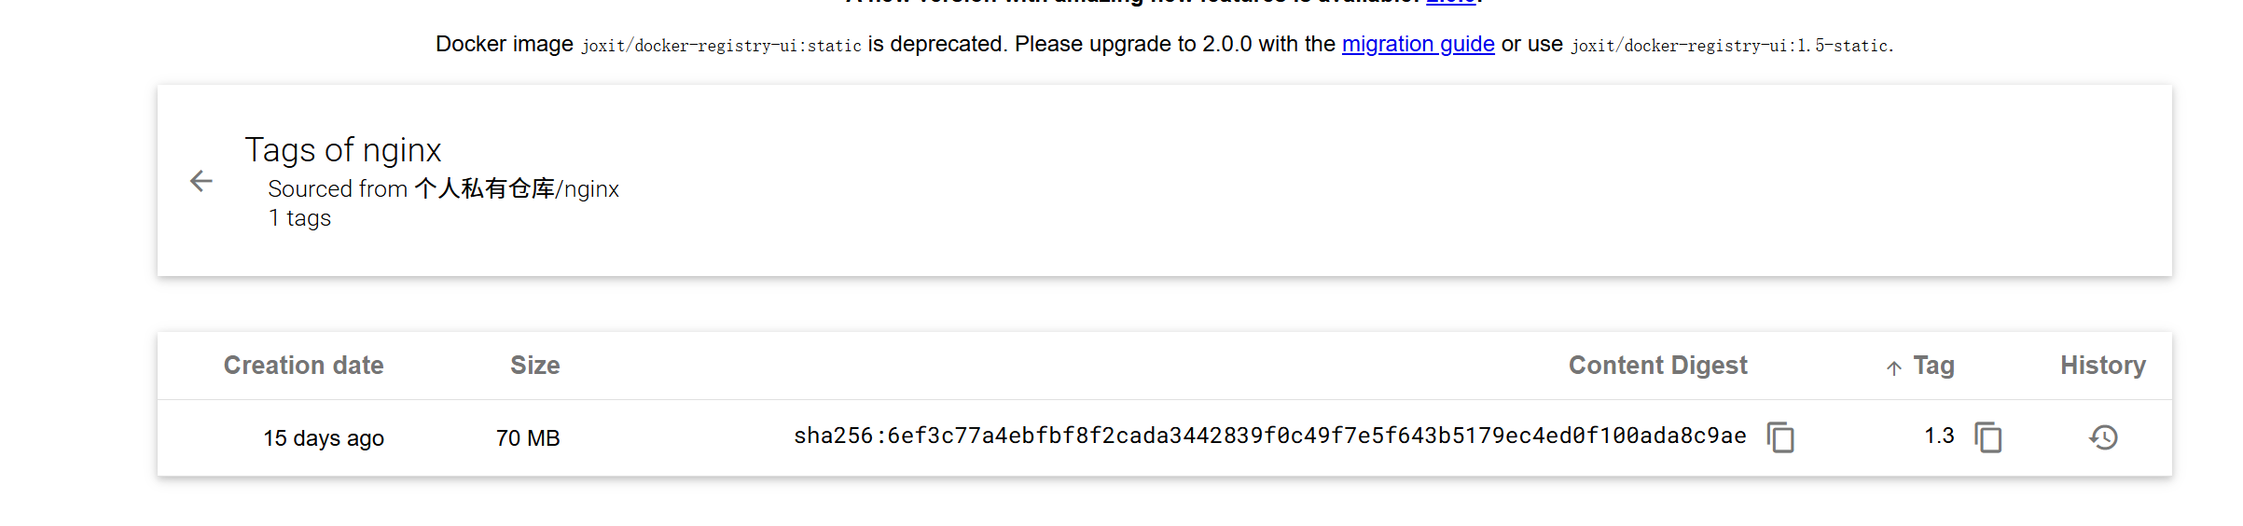Click the 1 tags count text

299,218
